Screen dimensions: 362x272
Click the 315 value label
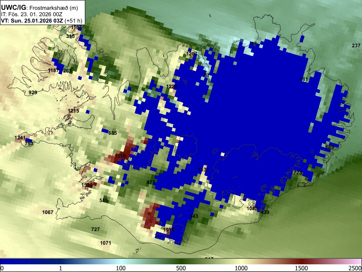pyautogui.click(x=70, y=36)
